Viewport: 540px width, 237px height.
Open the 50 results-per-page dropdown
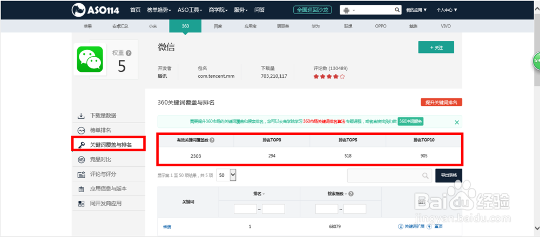click(226, 175)
